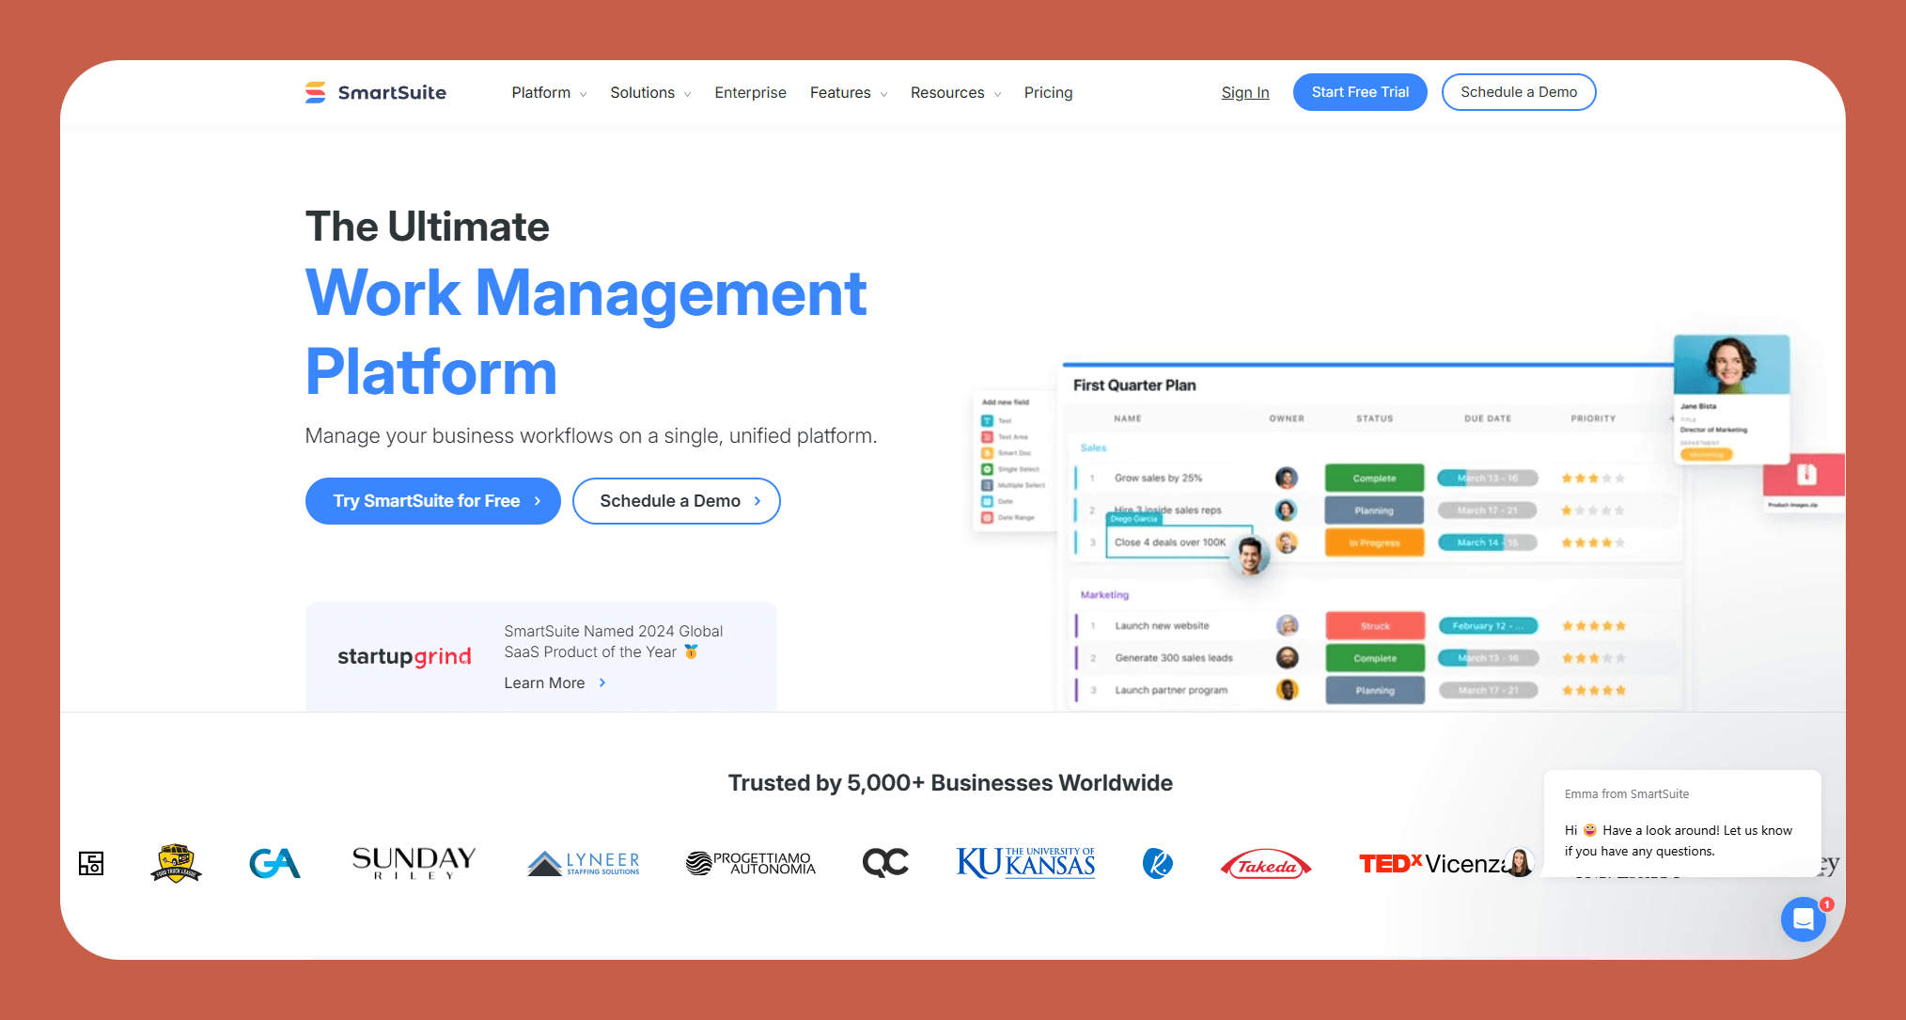The width and height of the screenshot is (1906, 1020).
Task: Click the owner avatar for Launch partner program
Action: [x=1287, y=690]
